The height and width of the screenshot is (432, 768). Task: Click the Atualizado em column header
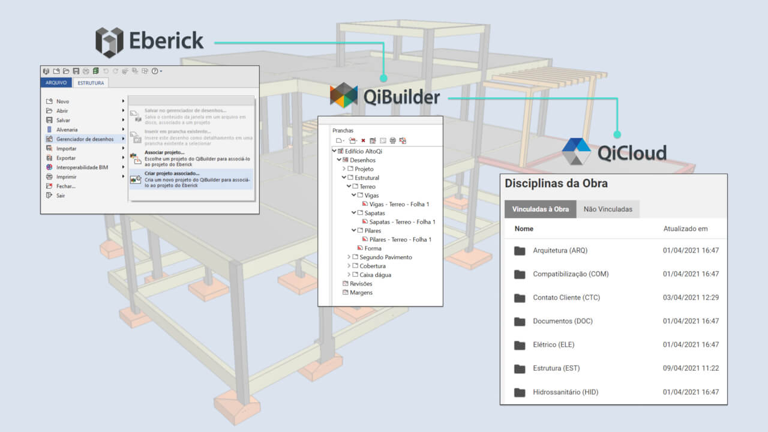click(685, 229)
